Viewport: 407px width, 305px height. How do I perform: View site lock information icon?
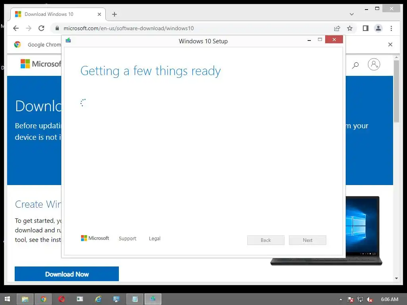(x=57, y=28)
